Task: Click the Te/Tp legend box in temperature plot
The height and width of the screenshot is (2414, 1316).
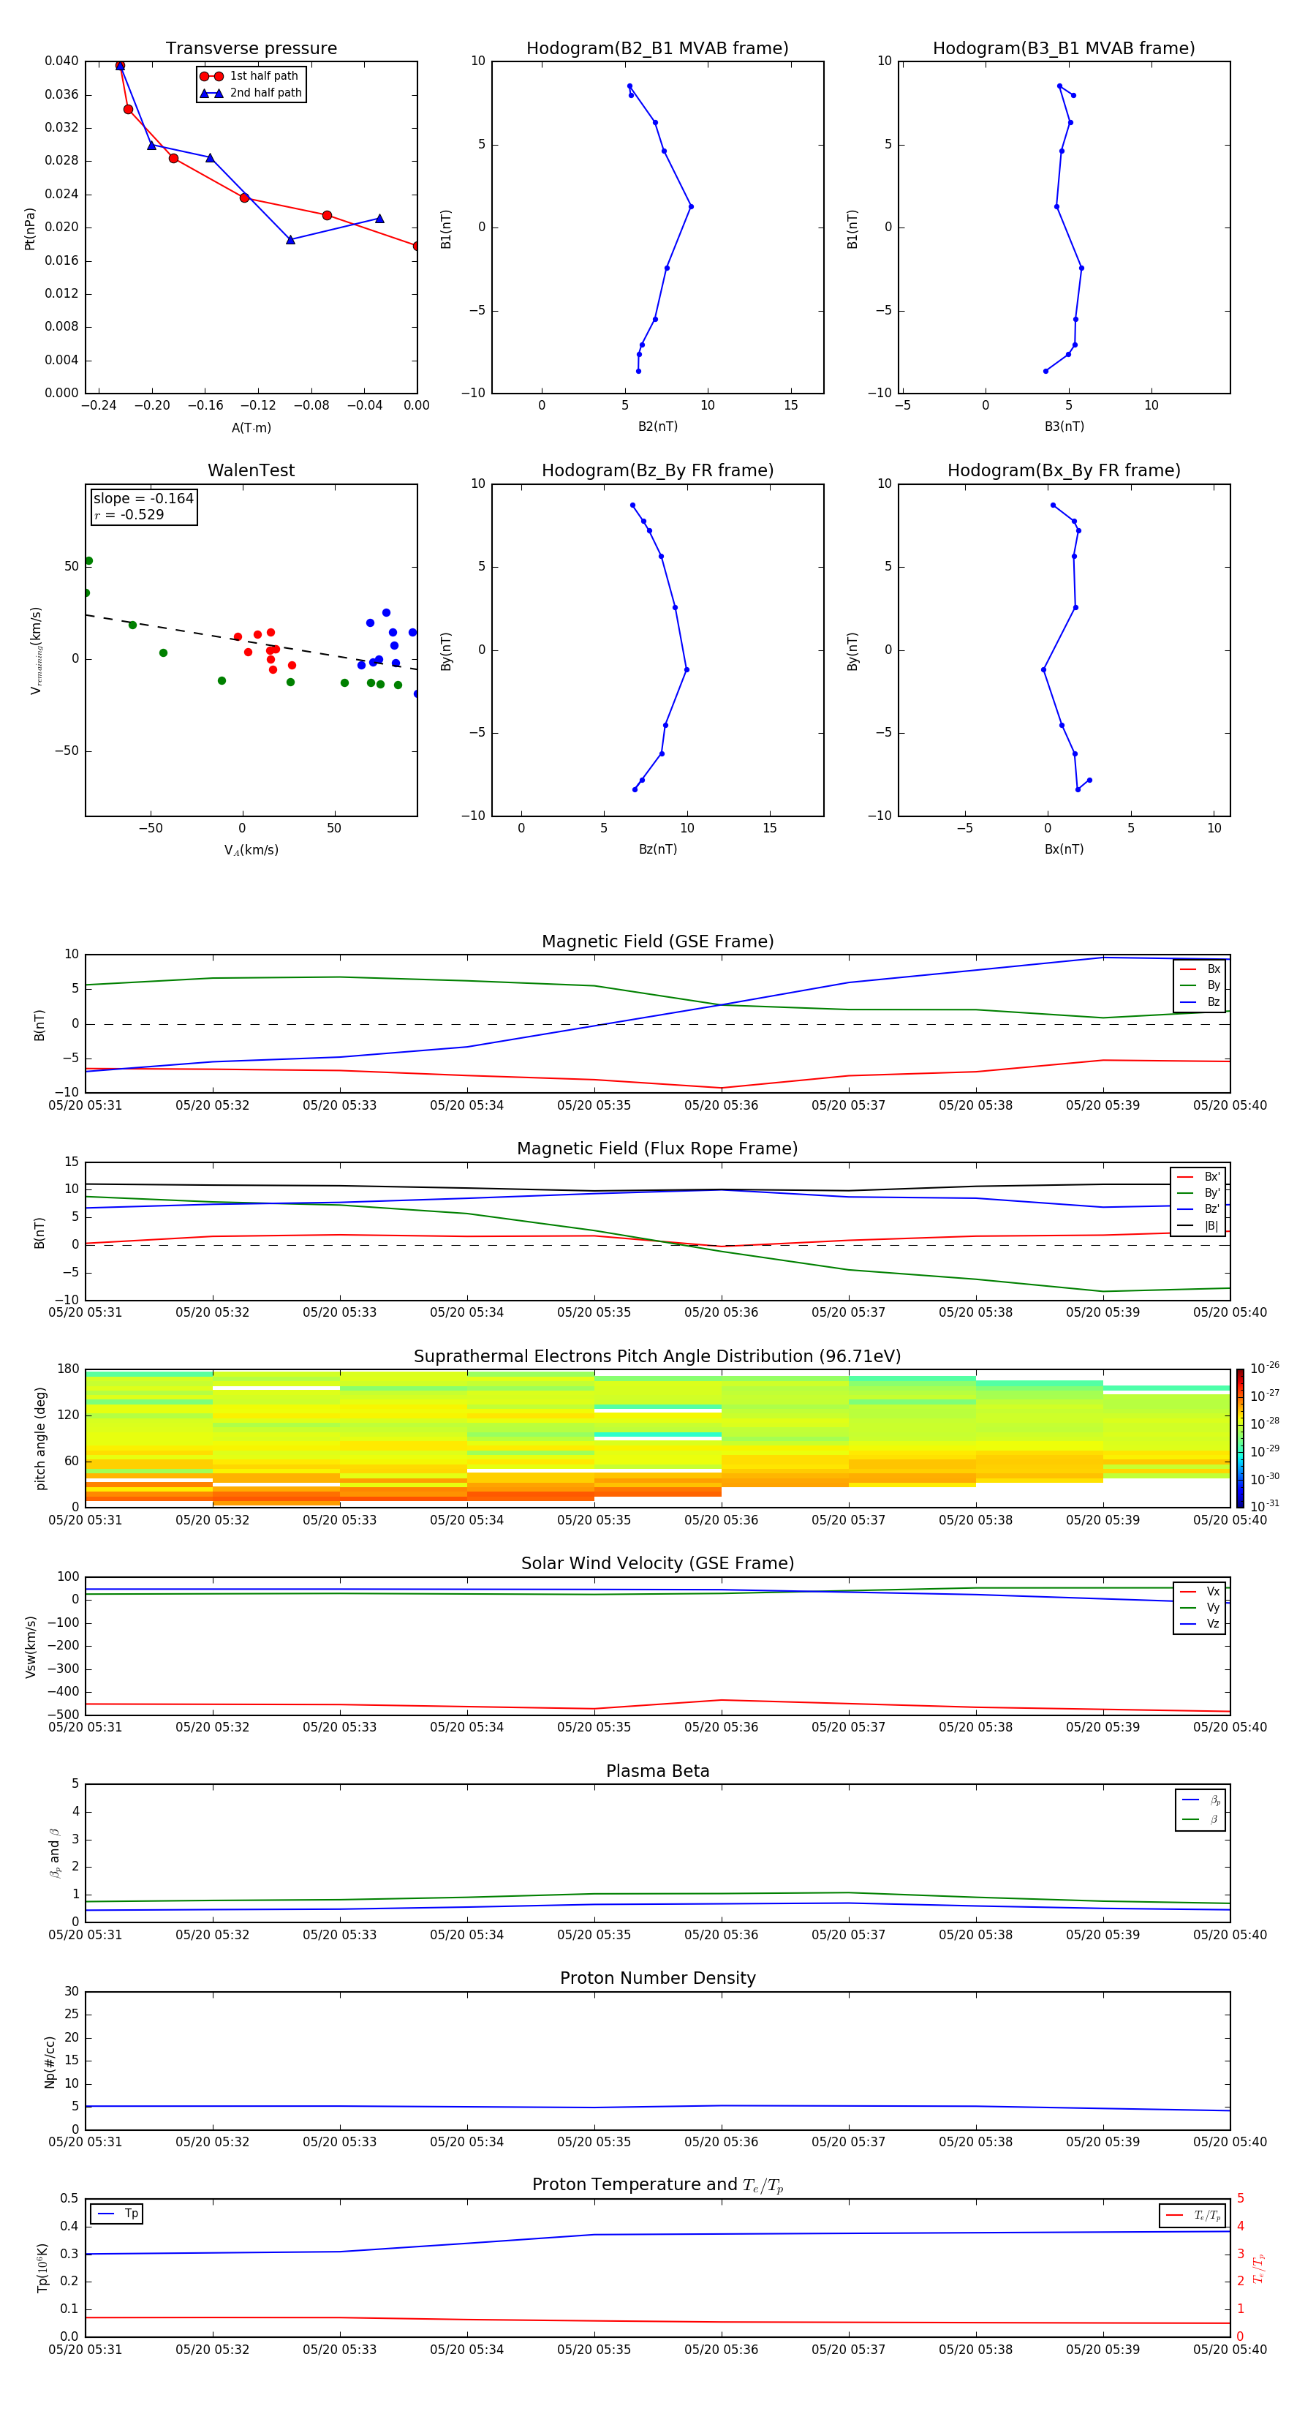Action: coord(1192,2215)
